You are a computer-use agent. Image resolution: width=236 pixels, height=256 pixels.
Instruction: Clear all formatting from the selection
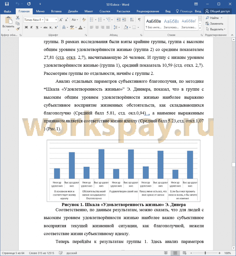[84, 20]
